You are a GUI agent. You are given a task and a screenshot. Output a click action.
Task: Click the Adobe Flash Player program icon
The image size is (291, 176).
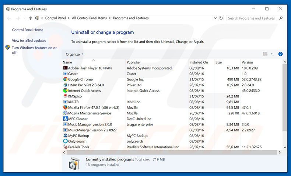(x=65, y=68)
